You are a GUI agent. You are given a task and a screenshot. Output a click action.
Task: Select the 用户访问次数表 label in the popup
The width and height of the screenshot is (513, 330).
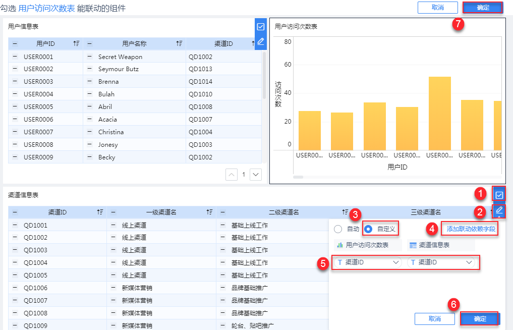(x=367, y=245)
